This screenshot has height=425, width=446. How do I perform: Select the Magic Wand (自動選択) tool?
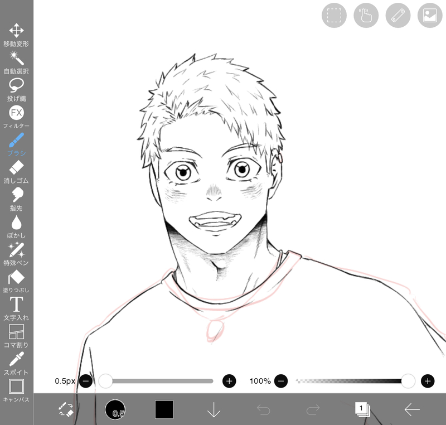(16, 62)
